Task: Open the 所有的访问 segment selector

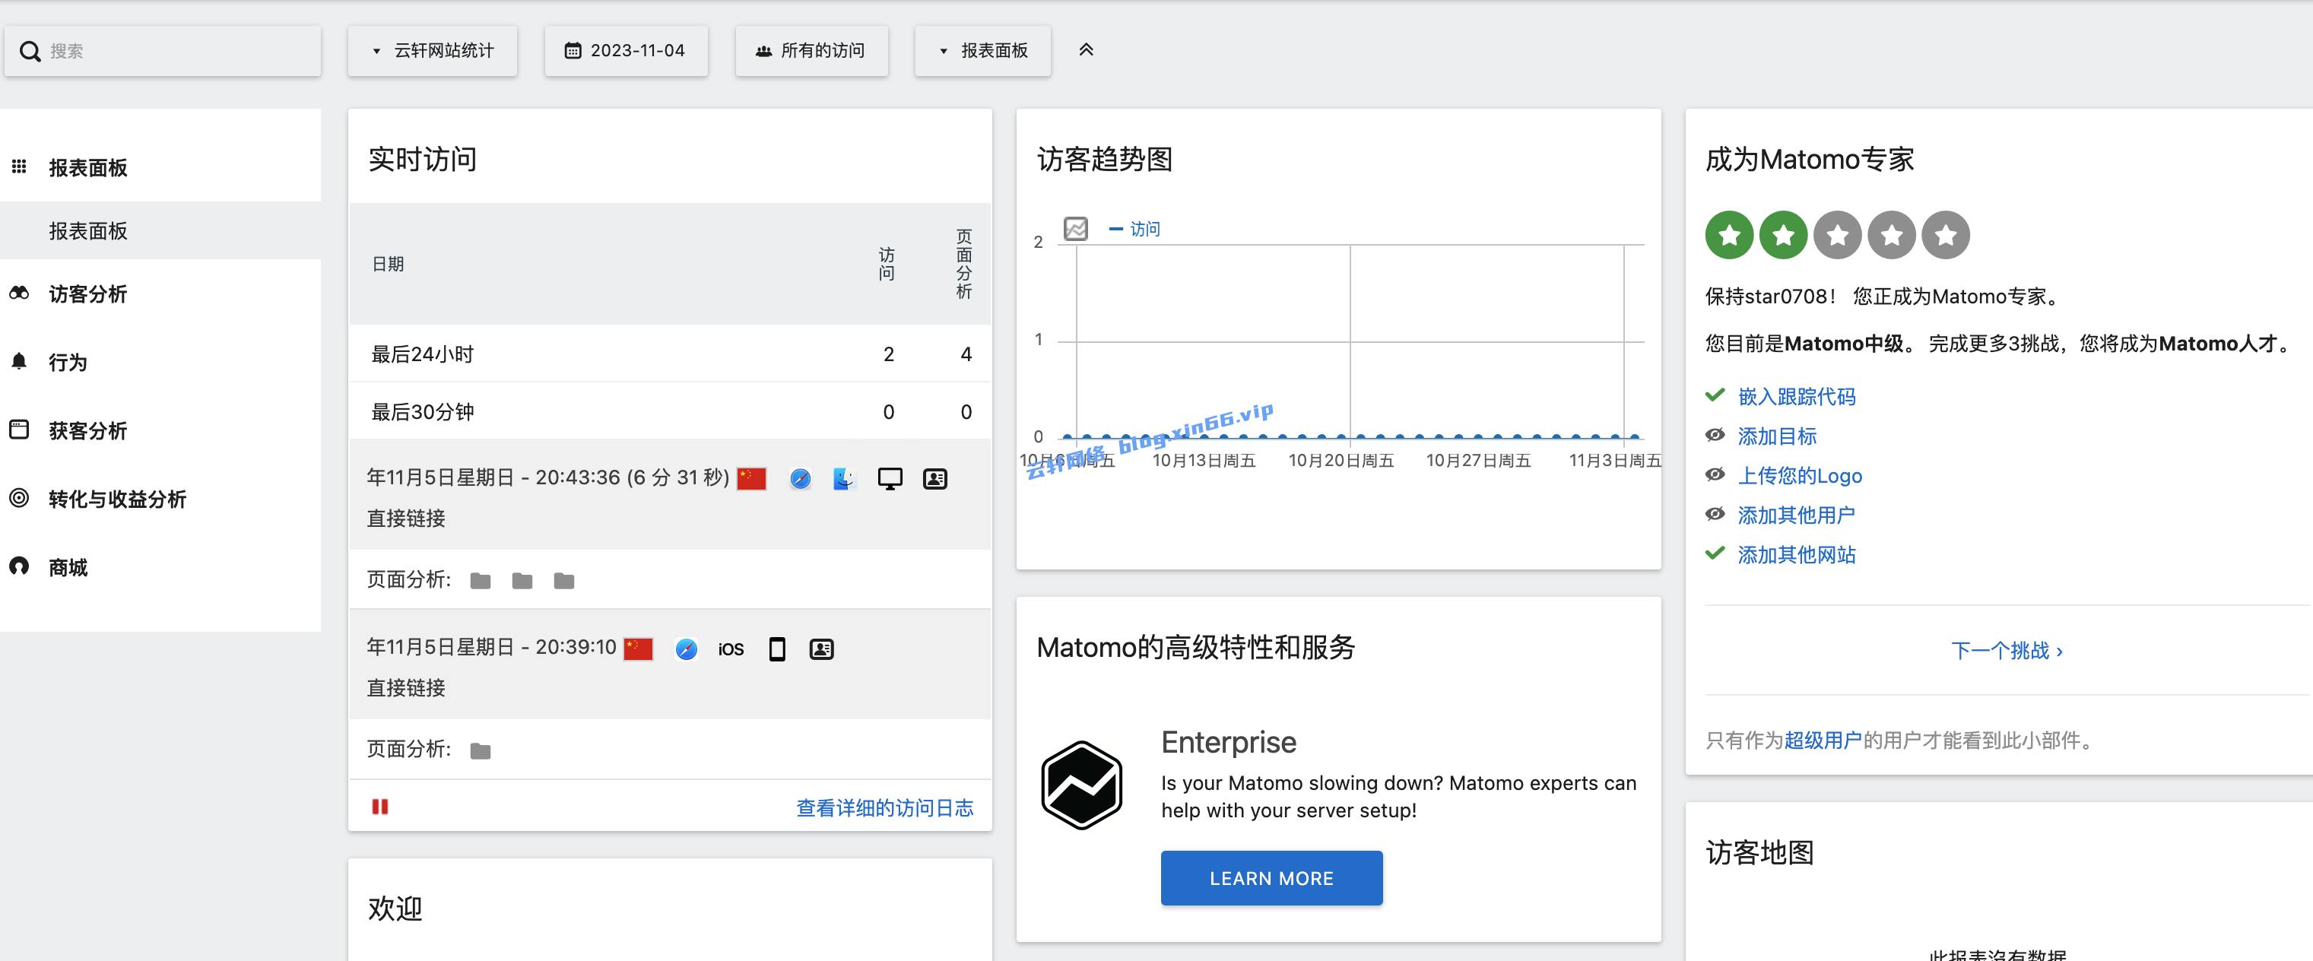Action: pos(812,51)
